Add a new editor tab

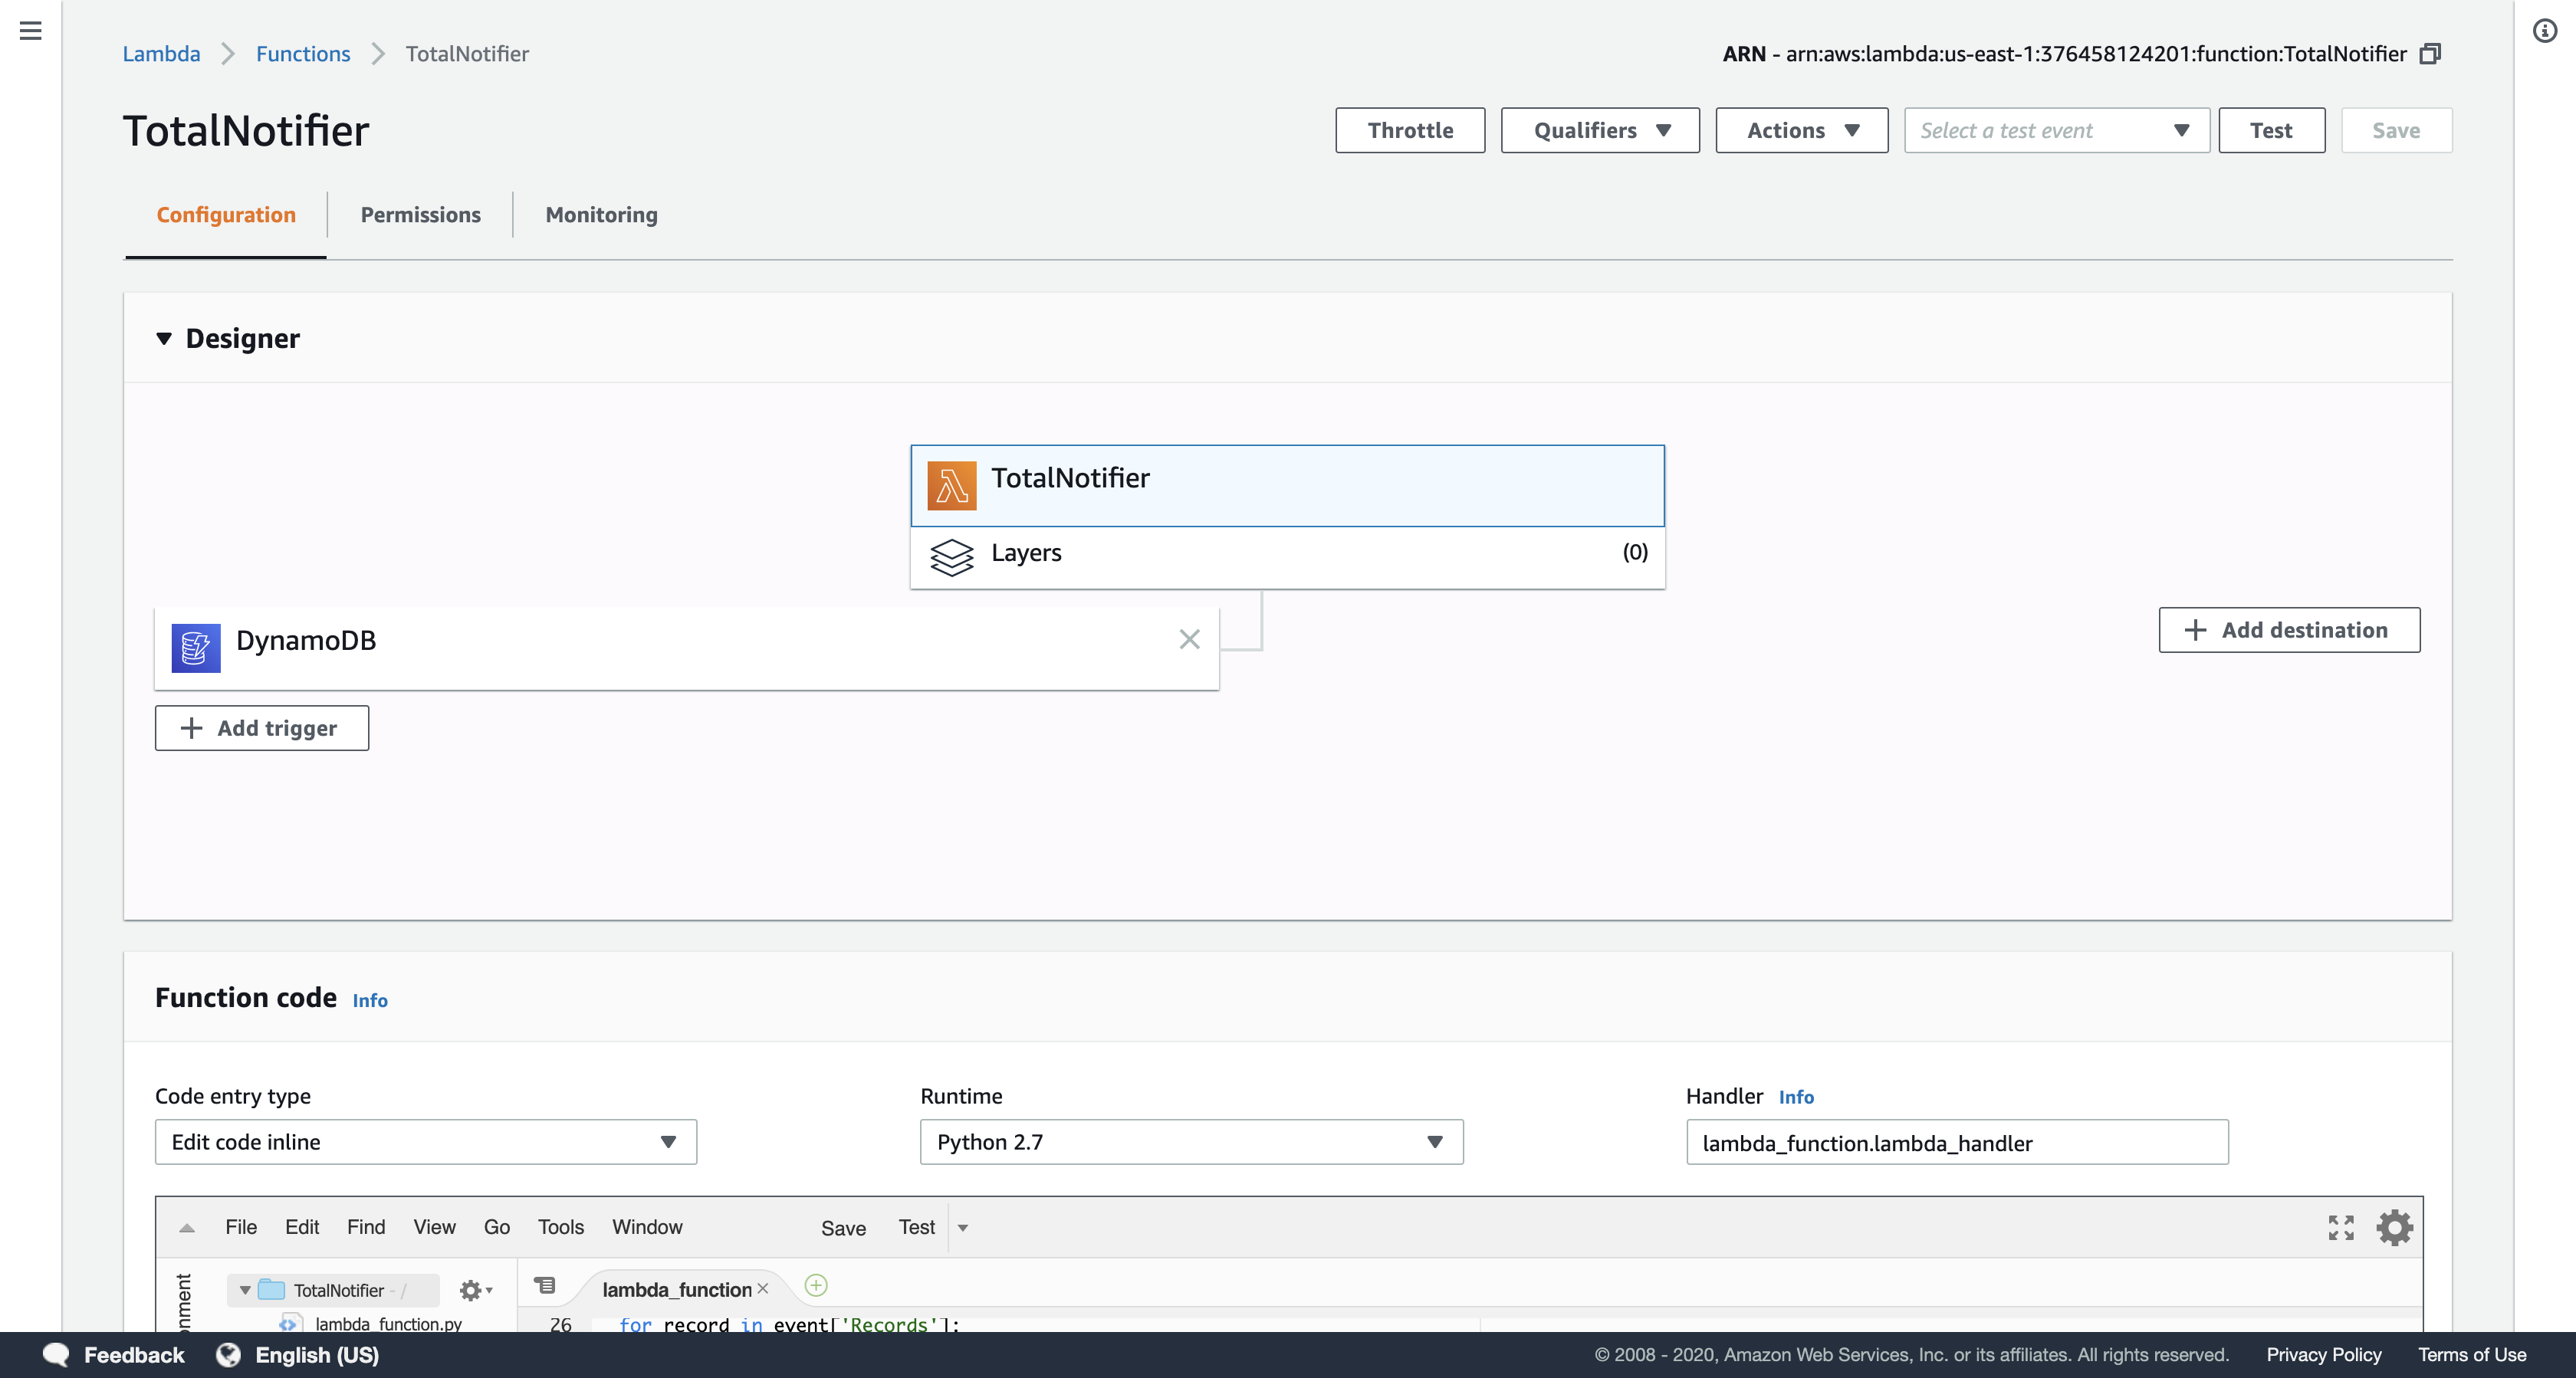(x=816, y=1286)
